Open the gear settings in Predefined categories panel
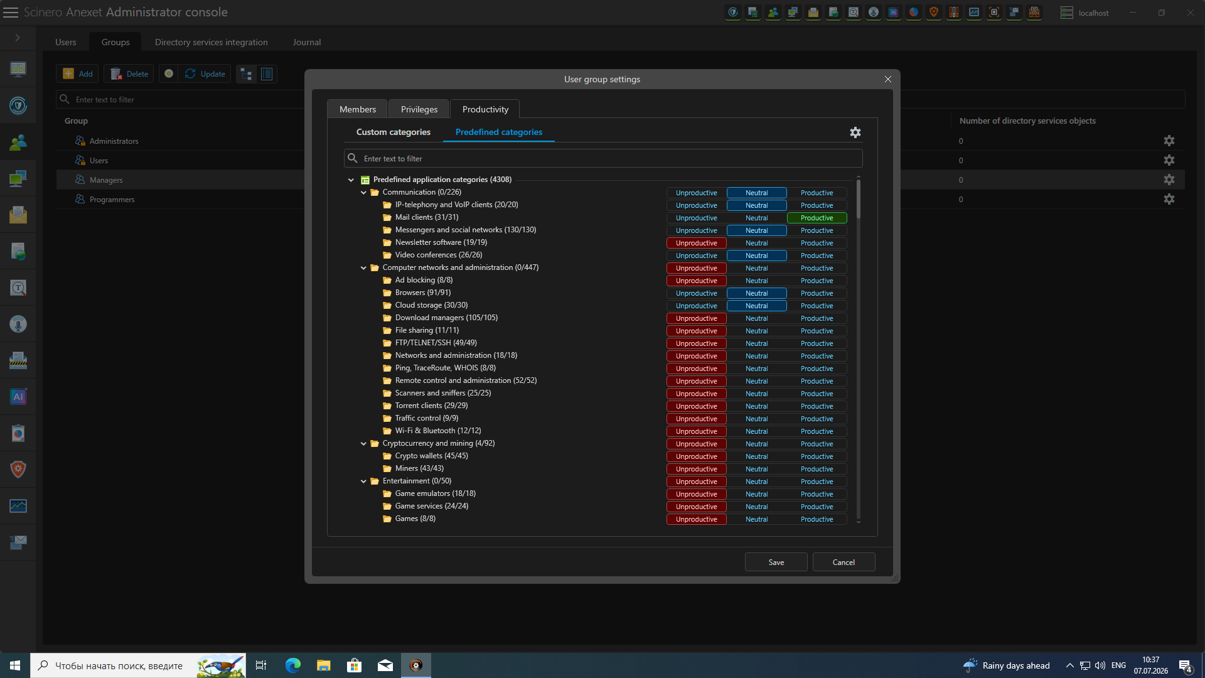1205x678 pixels. [x=855, y=132]
